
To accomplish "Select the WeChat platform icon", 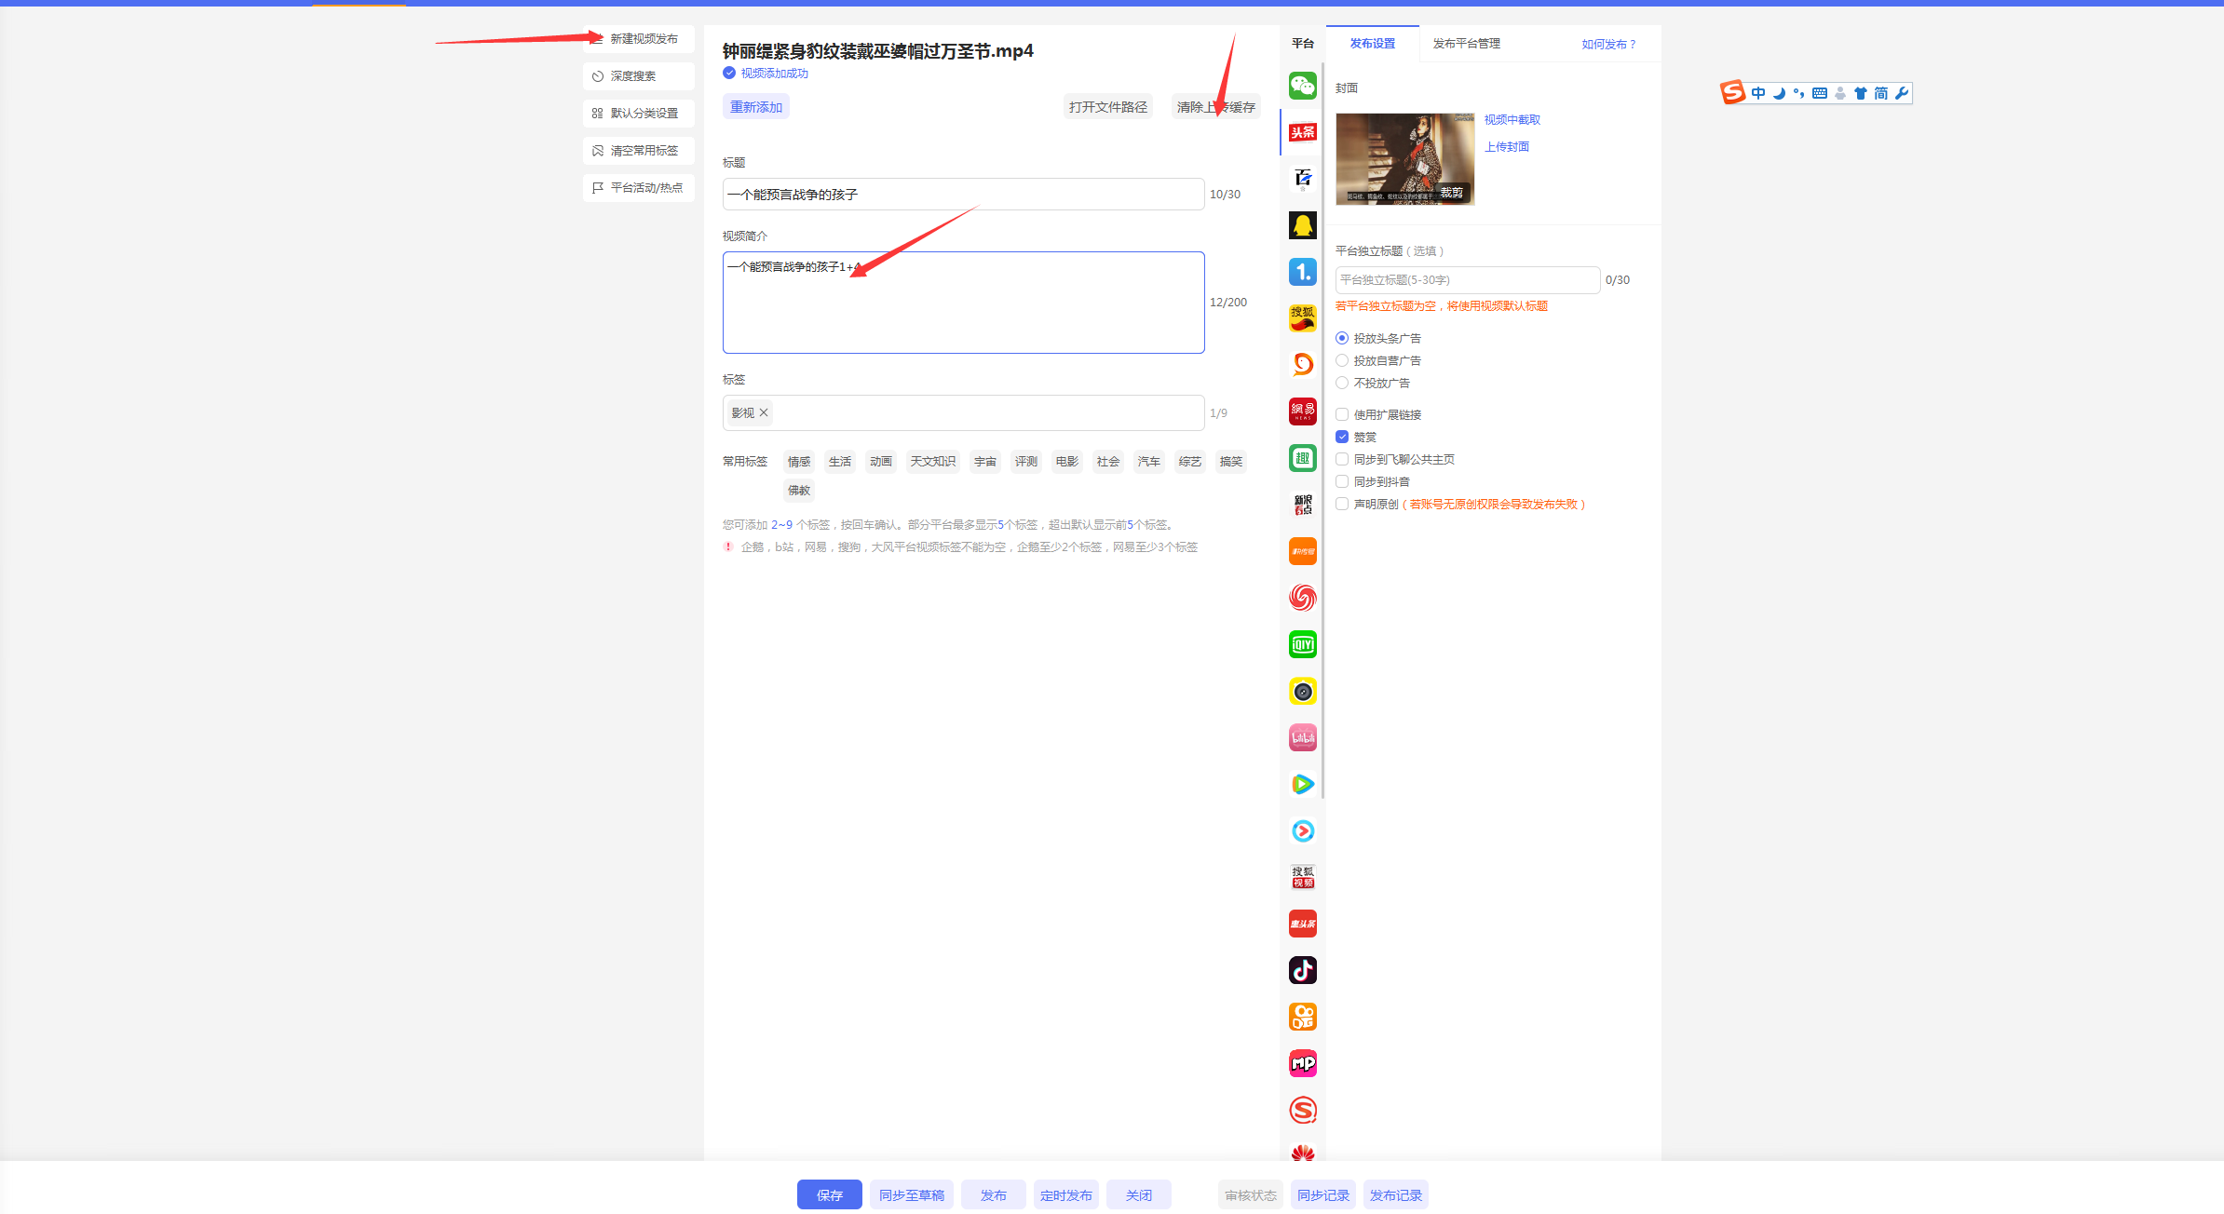I will [1302, 86].
